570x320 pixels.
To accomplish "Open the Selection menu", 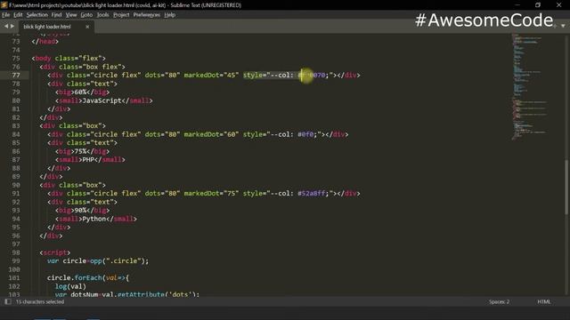I will [37, 15].
